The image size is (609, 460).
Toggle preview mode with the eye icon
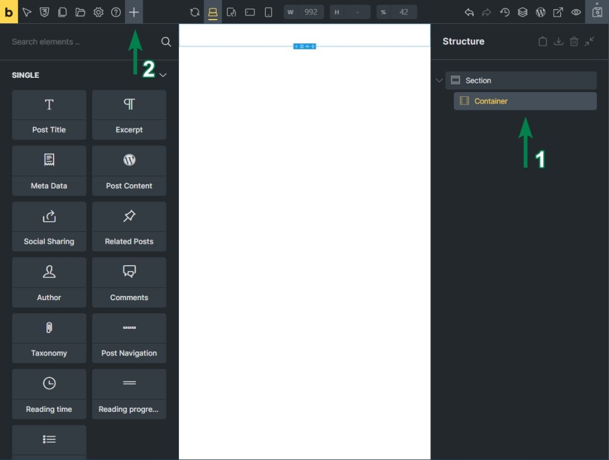click(576, 12)
